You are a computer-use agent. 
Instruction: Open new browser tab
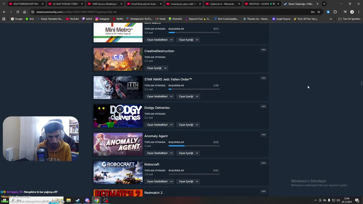[x=324, y=4]
